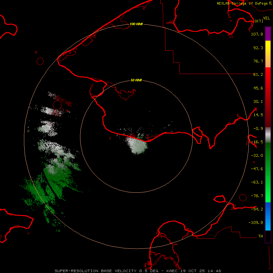Click the blue segment of the color bar
The image size is (273, 273).
tap(268, 216)
